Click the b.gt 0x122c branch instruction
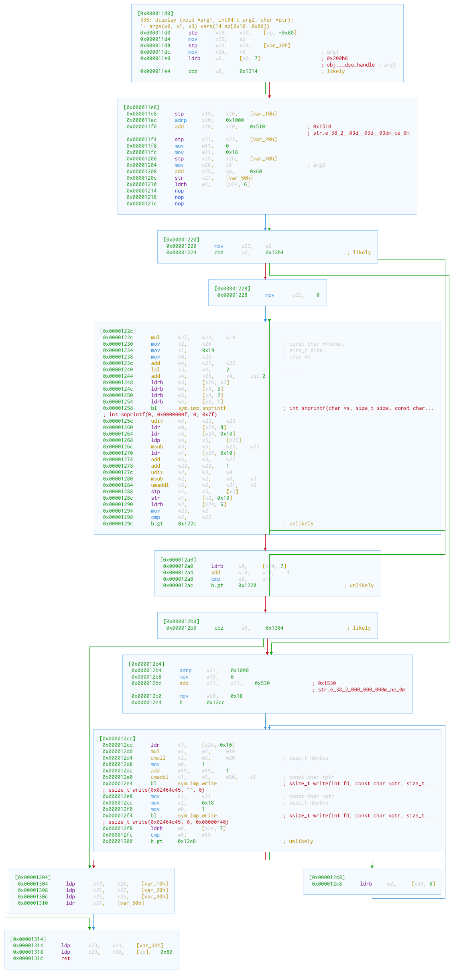This screenshot has width=453, height=973. pyautogui.click(x=150, y=523)
